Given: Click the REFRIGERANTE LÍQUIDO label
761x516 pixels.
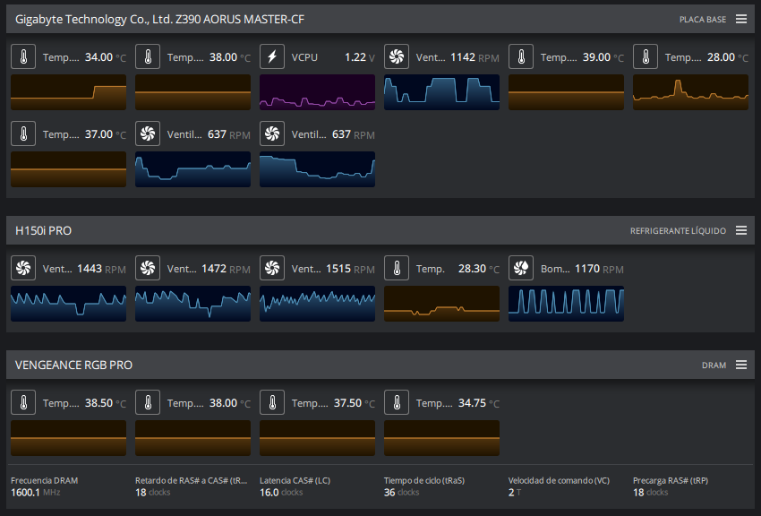Looking at the screenshot, I should (678, 231).
